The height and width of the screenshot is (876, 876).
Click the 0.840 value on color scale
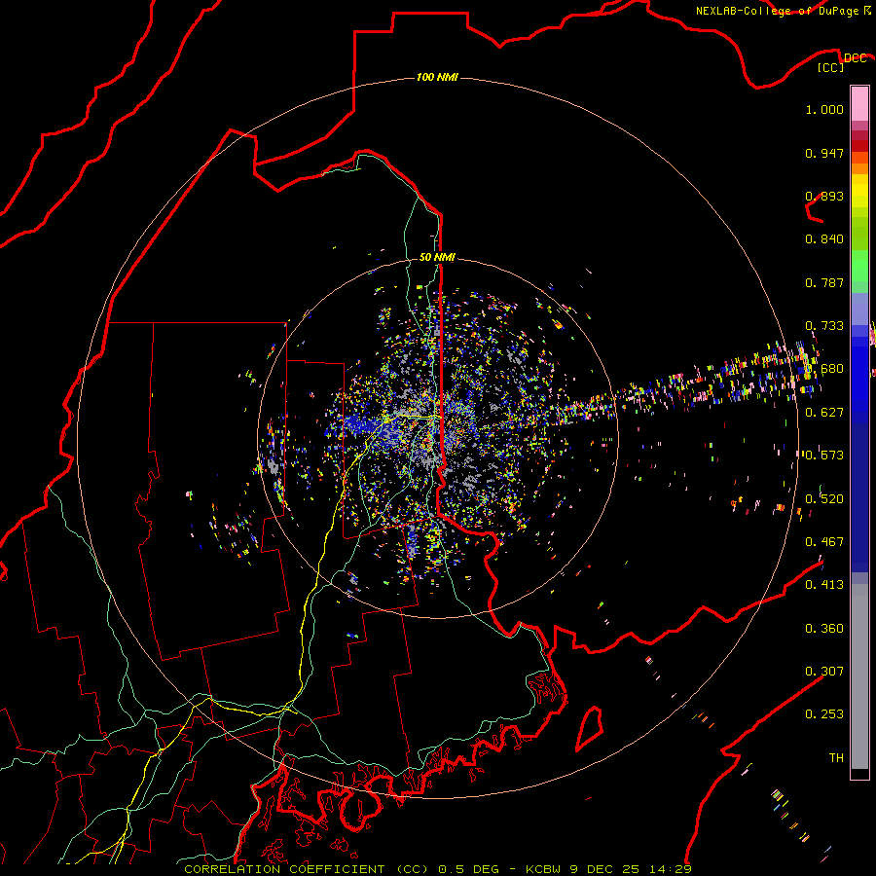point(824,239)
